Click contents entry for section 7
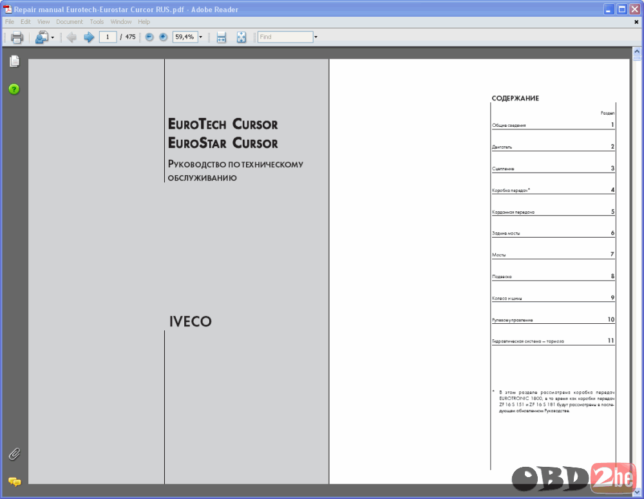The image size is (644, 499). (x=553, y=254)
